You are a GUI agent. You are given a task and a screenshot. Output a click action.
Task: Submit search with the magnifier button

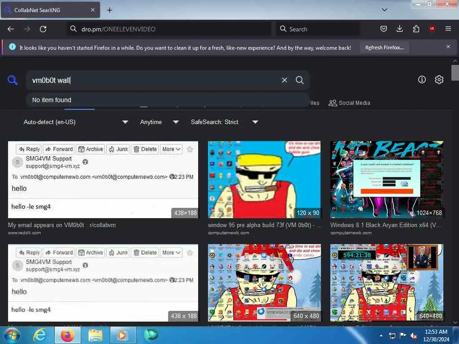(299, 80)
